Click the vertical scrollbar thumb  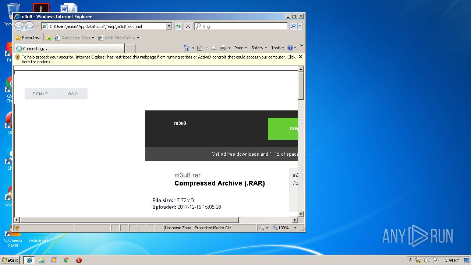pyautogui.click(x=301, y=86)
